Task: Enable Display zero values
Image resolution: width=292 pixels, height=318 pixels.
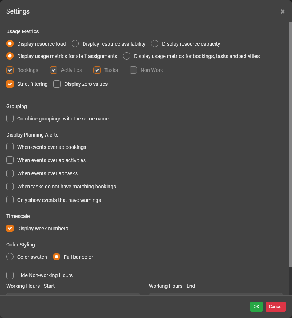Action: pos(57,84)
